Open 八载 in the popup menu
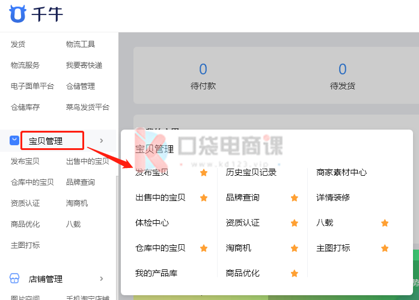 click(x=325, y=223)
